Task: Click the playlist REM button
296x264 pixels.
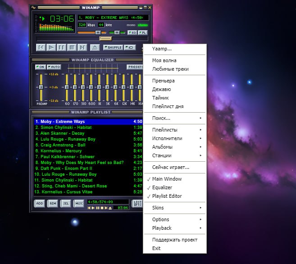Action: coord(53,204)
